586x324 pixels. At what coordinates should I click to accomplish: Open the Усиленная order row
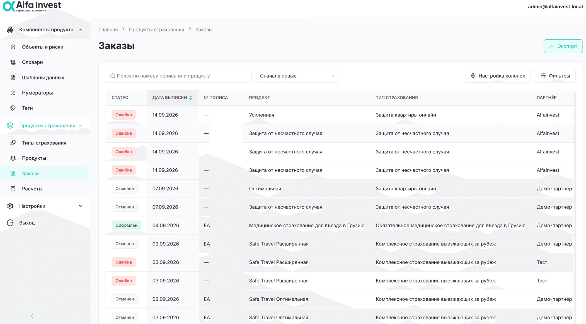click(x=340, y=115)
